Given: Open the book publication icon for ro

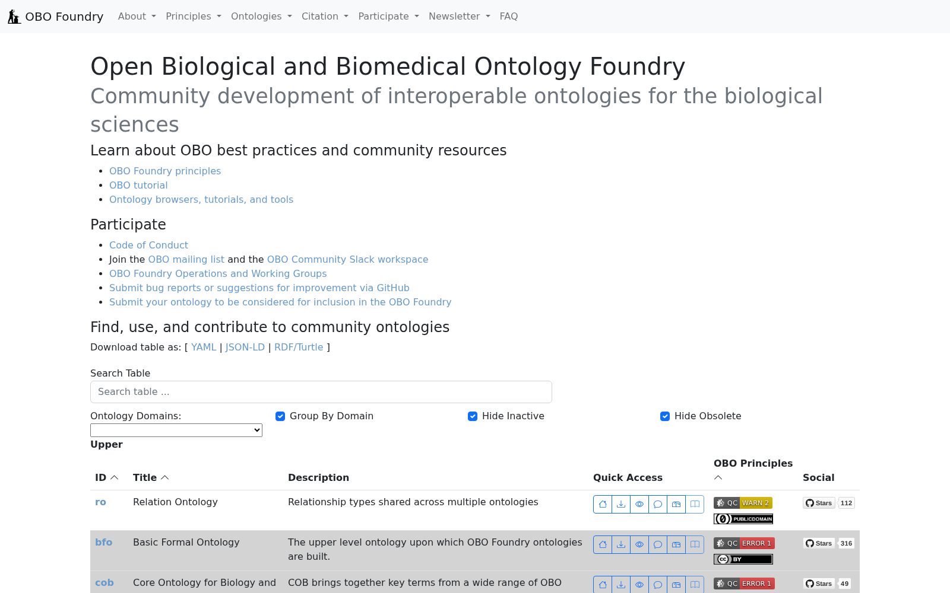Looking at the screenshot, I should click(x=695, y=504).
